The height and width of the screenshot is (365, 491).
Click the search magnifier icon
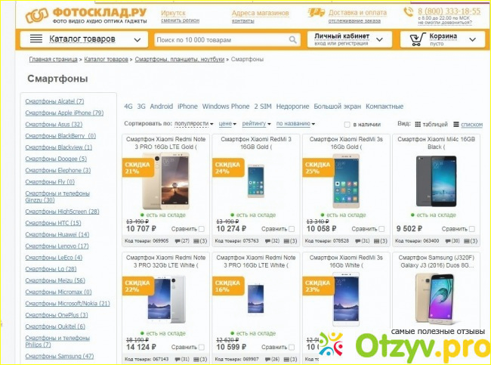pyautogui.click(x=292, y=40)
